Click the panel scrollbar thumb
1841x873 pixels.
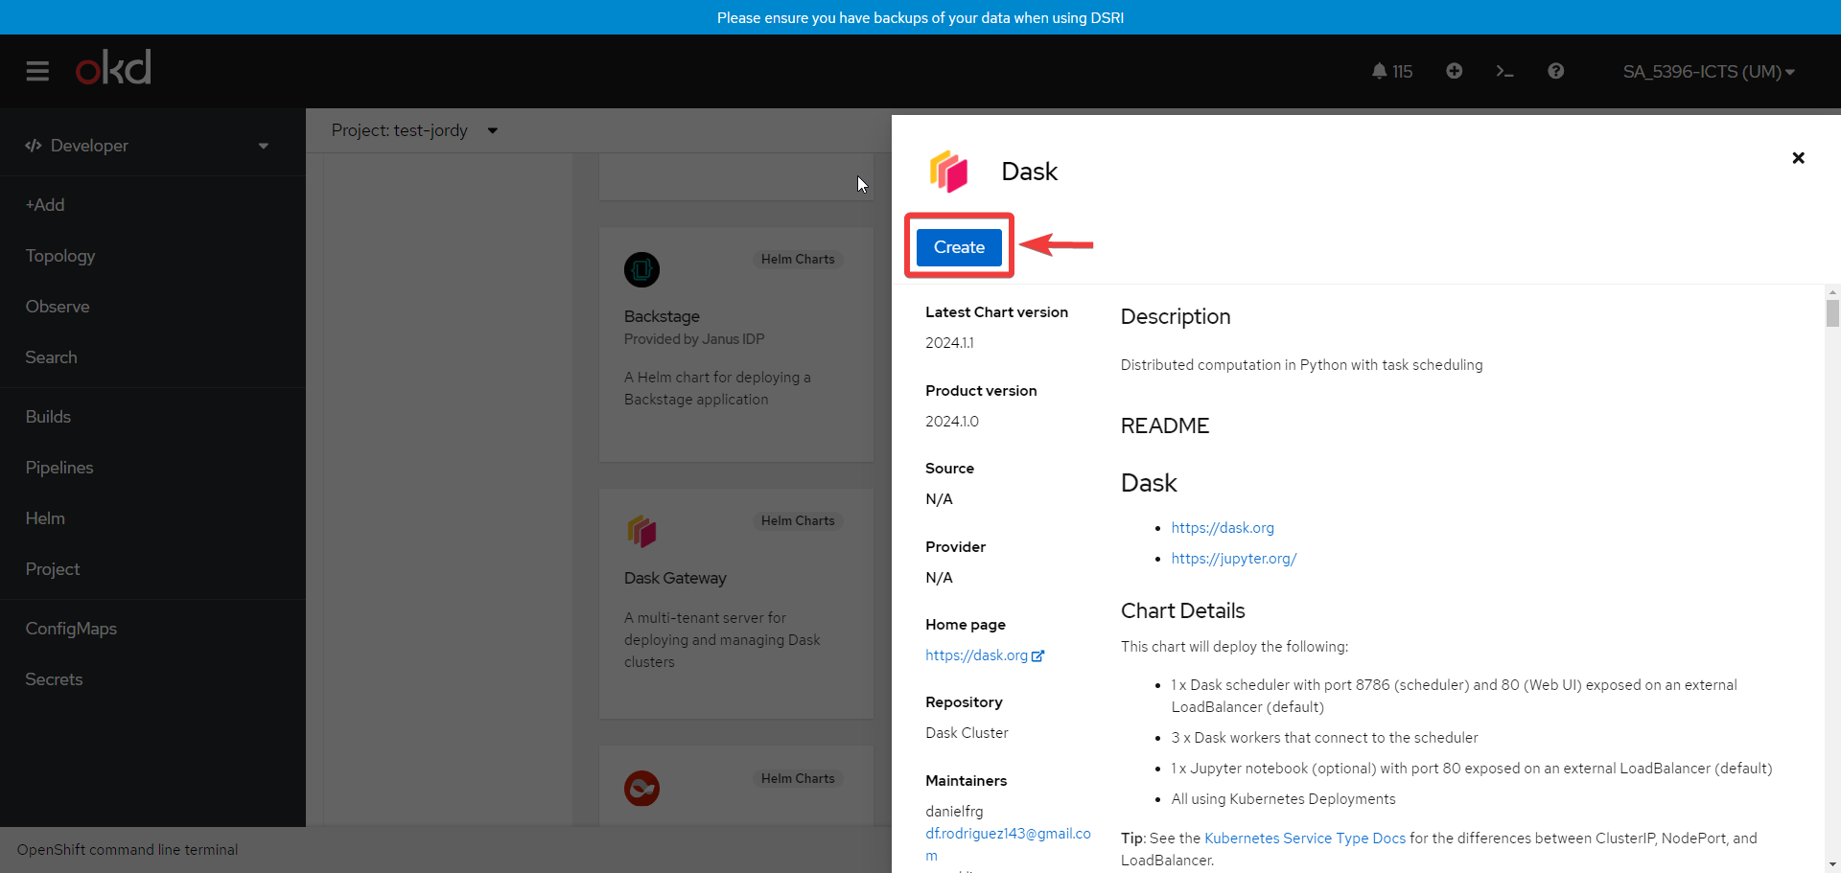(x=1832, y=313)
